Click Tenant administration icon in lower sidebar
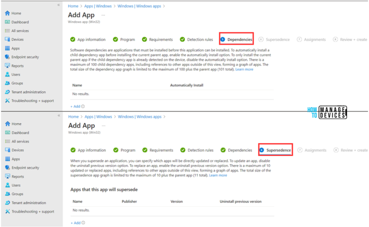This screenshot has height=227, width=369. (x=8, y=203)
